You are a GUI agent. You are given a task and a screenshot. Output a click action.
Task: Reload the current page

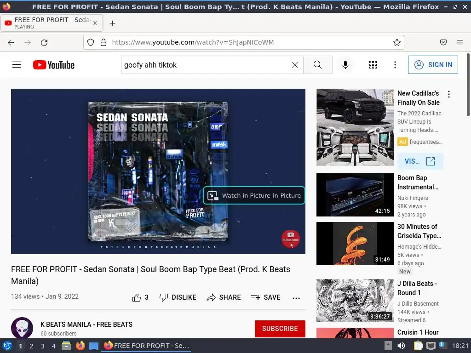point(44,43)
